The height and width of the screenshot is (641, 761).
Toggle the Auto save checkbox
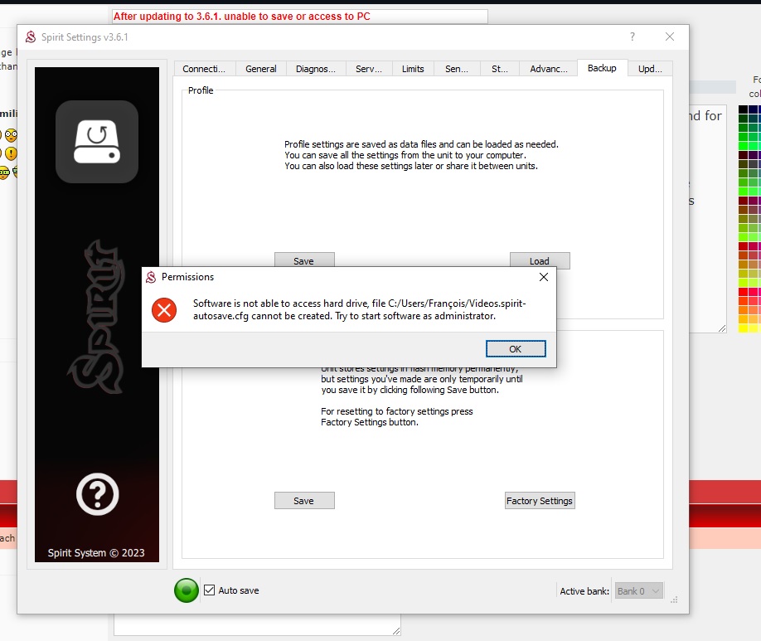coord(210,590)
